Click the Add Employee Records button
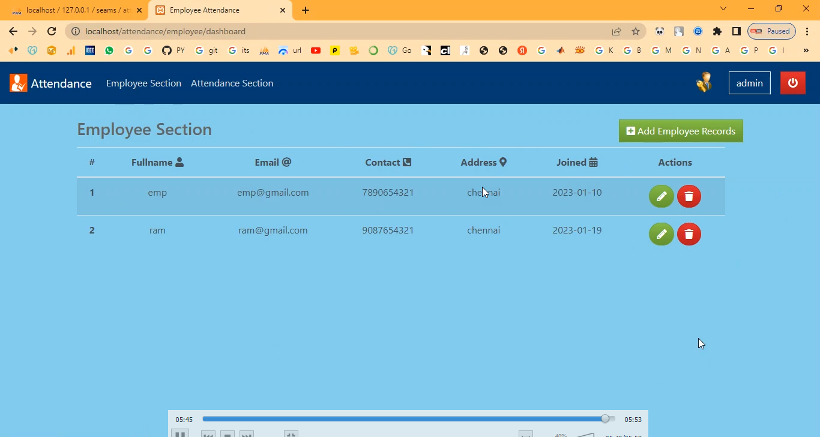Screen dimensions: 820x437 coord(681,131)
